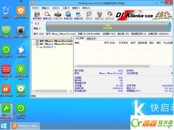Viewport: 174px width, 130px height.
Task: Open the Apple partition recognition (识别苹果分区) icon
Action: 21,32
